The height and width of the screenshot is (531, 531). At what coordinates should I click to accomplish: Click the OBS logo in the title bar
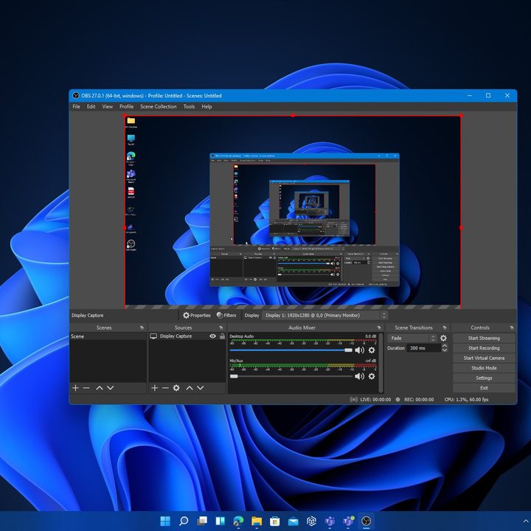point(76,95)
